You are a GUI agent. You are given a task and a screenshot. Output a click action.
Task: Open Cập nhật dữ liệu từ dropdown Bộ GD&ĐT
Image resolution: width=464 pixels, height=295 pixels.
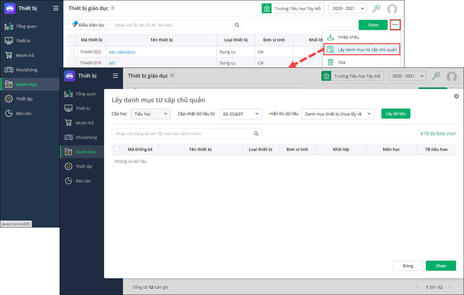pos(240,114)
